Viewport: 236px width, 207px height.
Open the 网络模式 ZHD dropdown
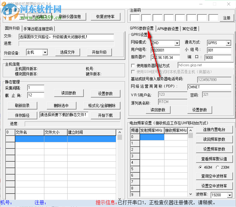click(177, 43)
